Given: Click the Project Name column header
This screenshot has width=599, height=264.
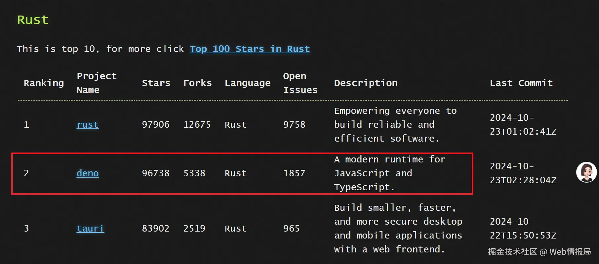Looking at the screenshot, I should (96, 83).
